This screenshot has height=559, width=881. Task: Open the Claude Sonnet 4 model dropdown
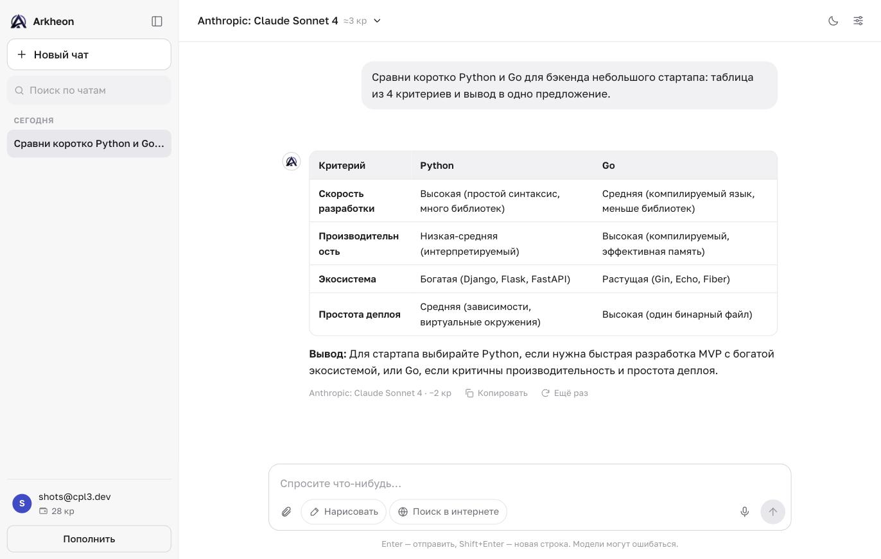tap(289, 21)
